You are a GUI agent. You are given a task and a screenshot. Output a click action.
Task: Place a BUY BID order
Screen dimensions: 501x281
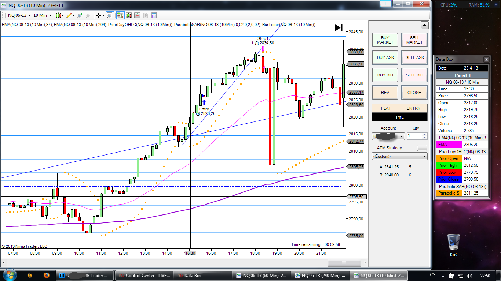(x=385, y=75)
